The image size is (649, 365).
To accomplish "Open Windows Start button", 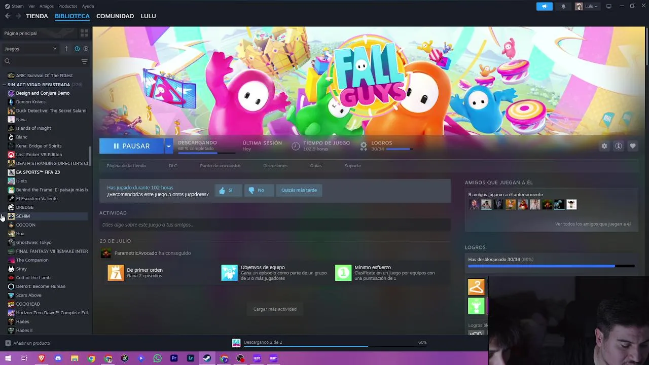I will pos(8,358).
